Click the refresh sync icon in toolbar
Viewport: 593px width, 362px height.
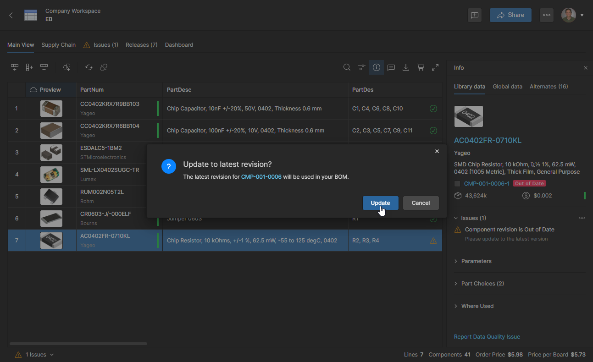click(89, 67)
